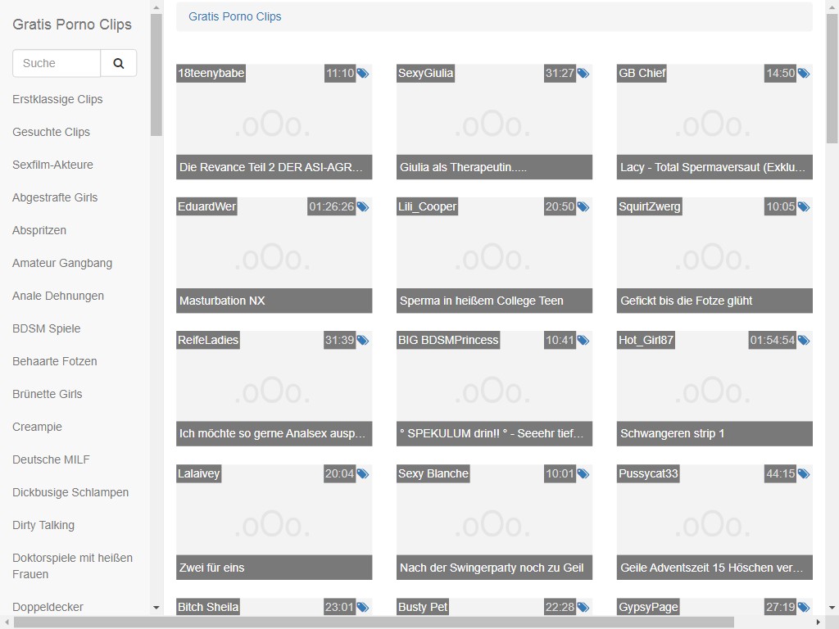Click tag icon on ReifeLadies clip

click(363, 341)
